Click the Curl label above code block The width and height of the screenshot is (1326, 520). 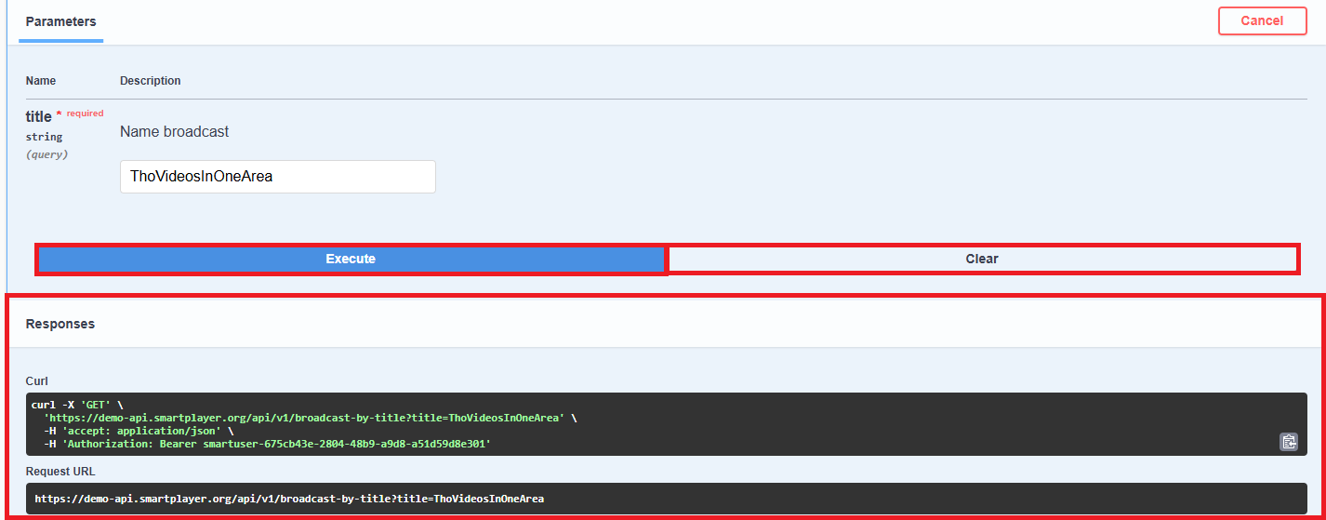coord(36,381)
